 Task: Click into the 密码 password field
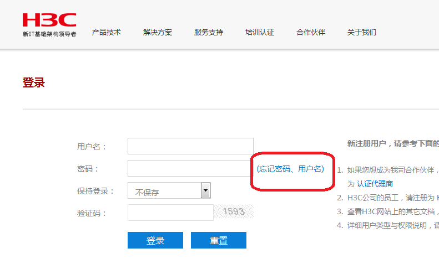[x=190, y=168]
